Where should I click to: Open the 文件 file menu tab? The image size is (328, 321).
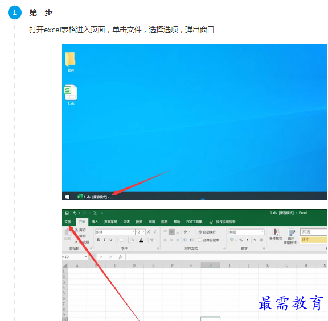click(68, 222)
